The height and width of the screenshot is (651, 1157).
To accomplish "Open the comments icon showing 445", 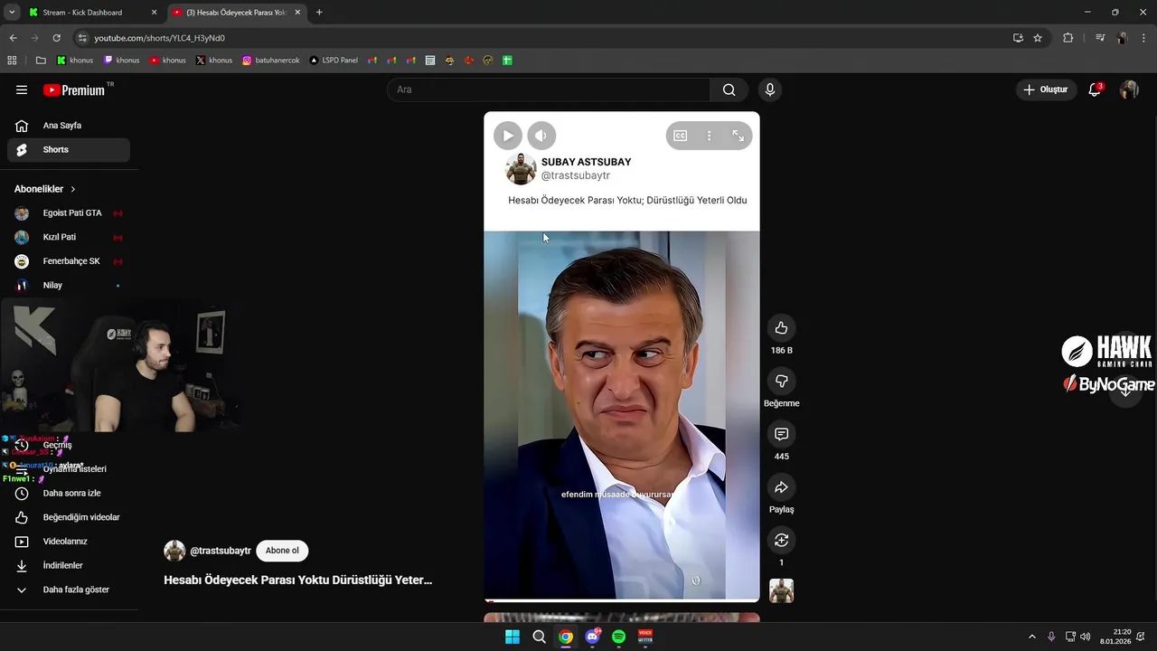I will click(781, 434).
